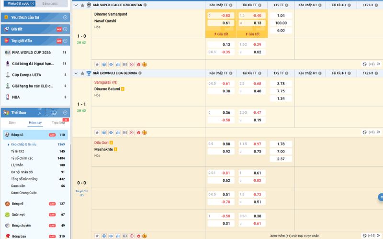Collapse the Top giải đấu panel
The height and width of the screenshot is (239, 383).
[x=66, y=41]
